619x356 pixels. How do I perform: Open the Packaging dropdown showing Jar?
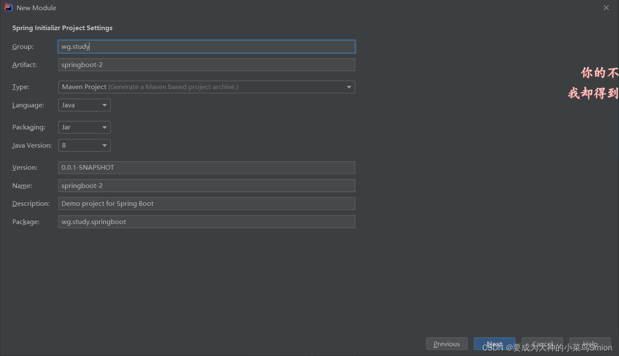84,127
